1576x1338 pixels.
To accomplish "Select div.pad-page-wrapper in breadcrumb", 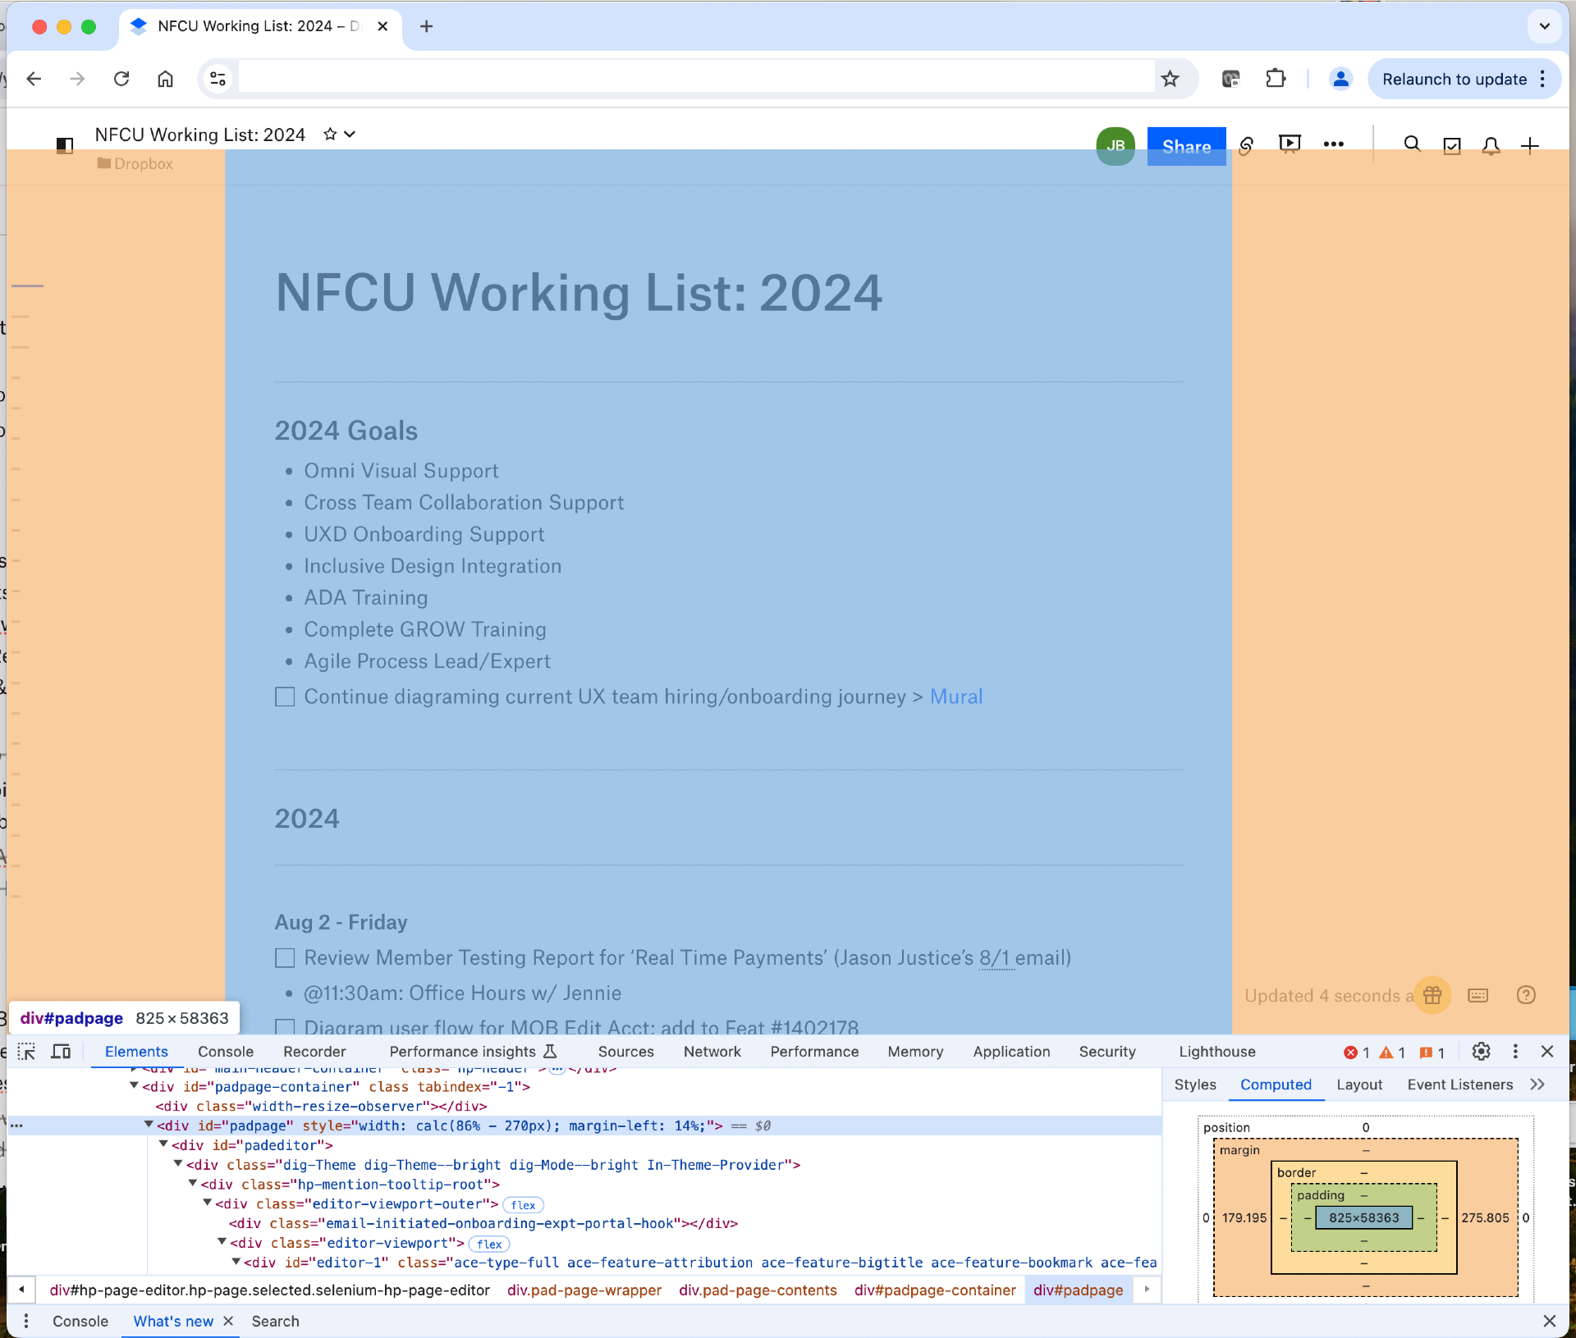I will [584, 1290].
